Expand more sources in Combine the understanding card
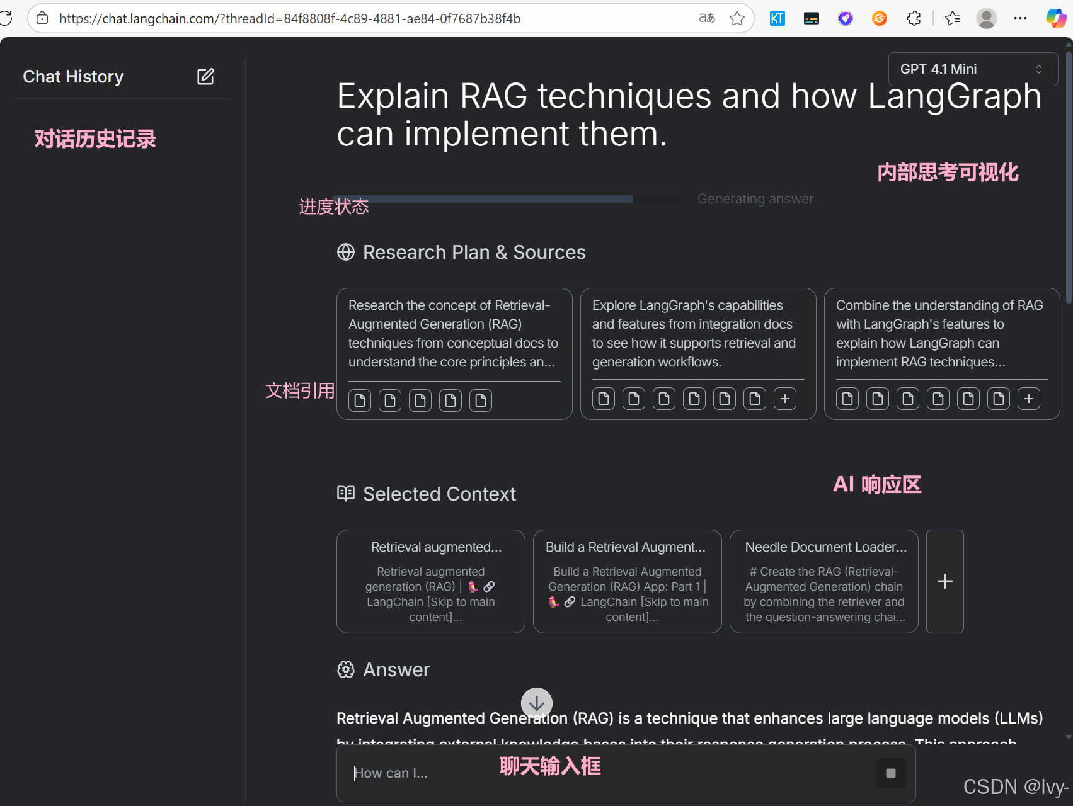The width and height of the screenshot is (1073, 806). pos(1029,399)
